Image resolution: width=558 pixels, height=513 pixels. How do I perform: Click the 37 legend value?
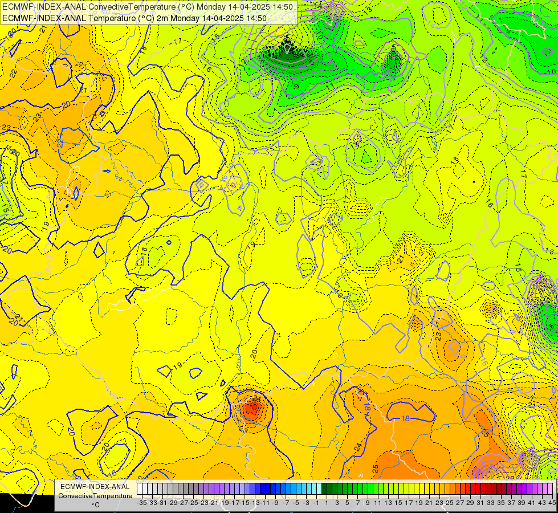point(511,503)
